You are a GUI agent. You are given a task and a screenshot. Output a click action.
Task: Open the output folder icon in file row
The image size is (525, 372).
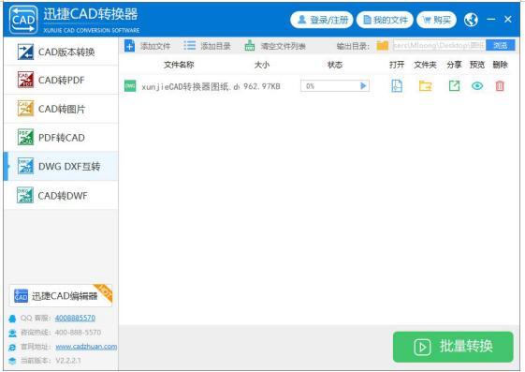(x=425, y=86)
